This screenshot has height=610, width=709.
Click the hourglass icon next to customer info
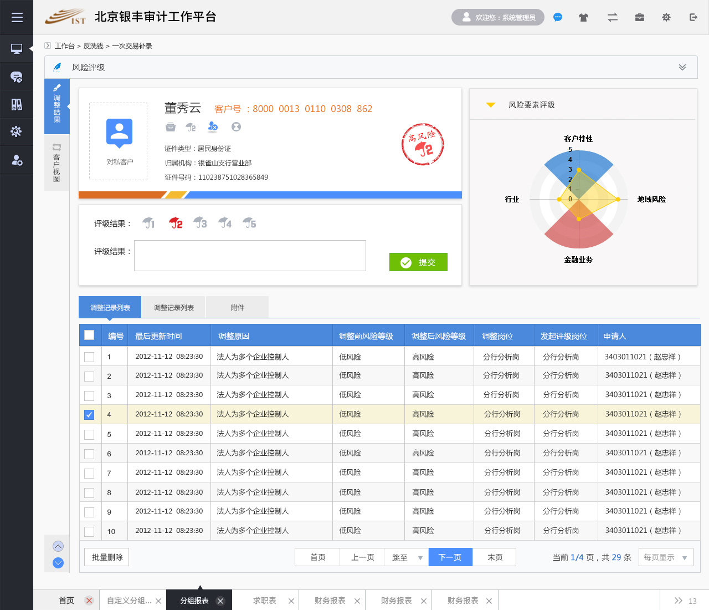tap(236, 127)
